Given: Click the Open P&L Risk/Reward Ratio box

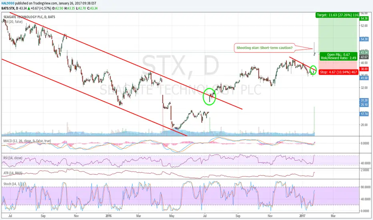Looking at the screenshot, I should tap(339, 56).
